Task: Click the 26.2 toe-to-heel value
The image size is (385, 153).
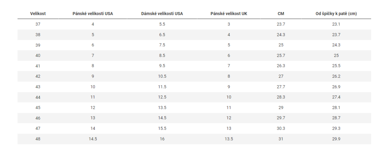Action: click(336, 76)
